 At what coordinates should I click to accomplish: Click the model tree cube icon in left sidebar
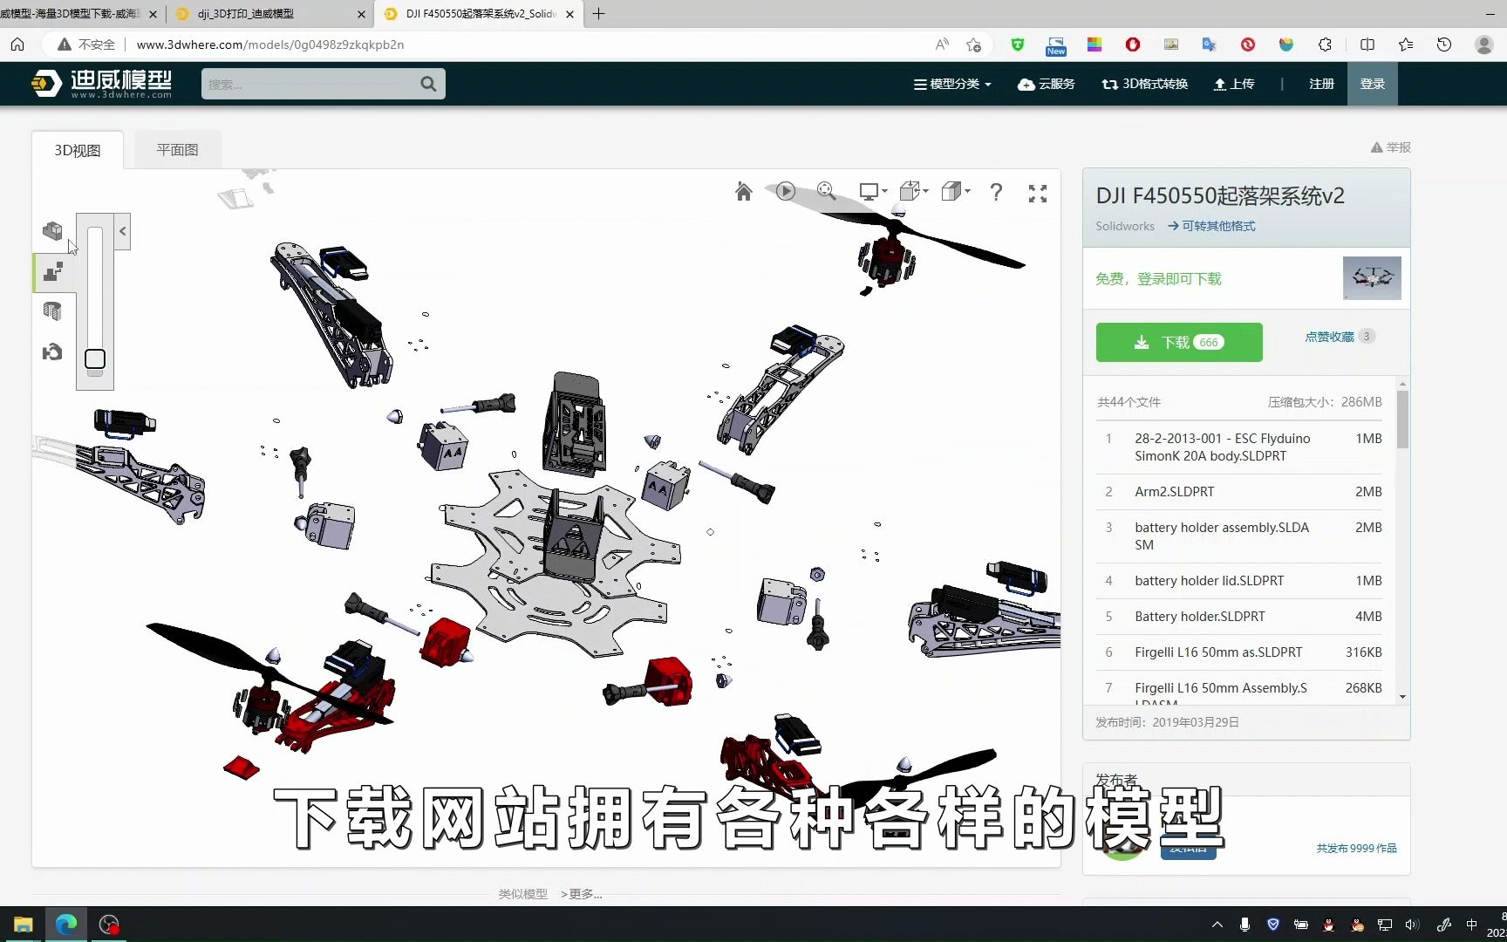[52, 231]
